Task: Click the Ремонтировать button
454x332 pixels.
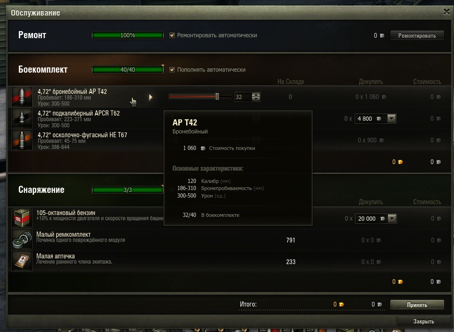Action: [x=417, y=36]
